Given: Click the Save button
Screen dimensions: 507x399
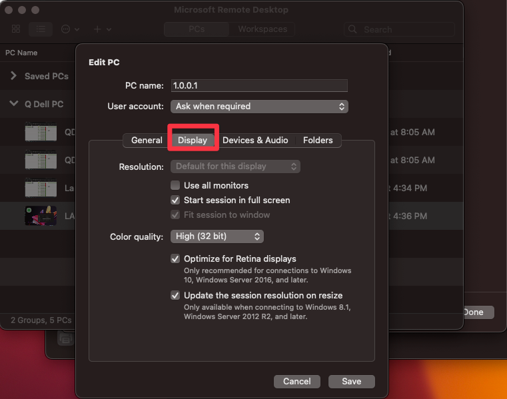Looking at the screenshot, I should click(352, 382).
